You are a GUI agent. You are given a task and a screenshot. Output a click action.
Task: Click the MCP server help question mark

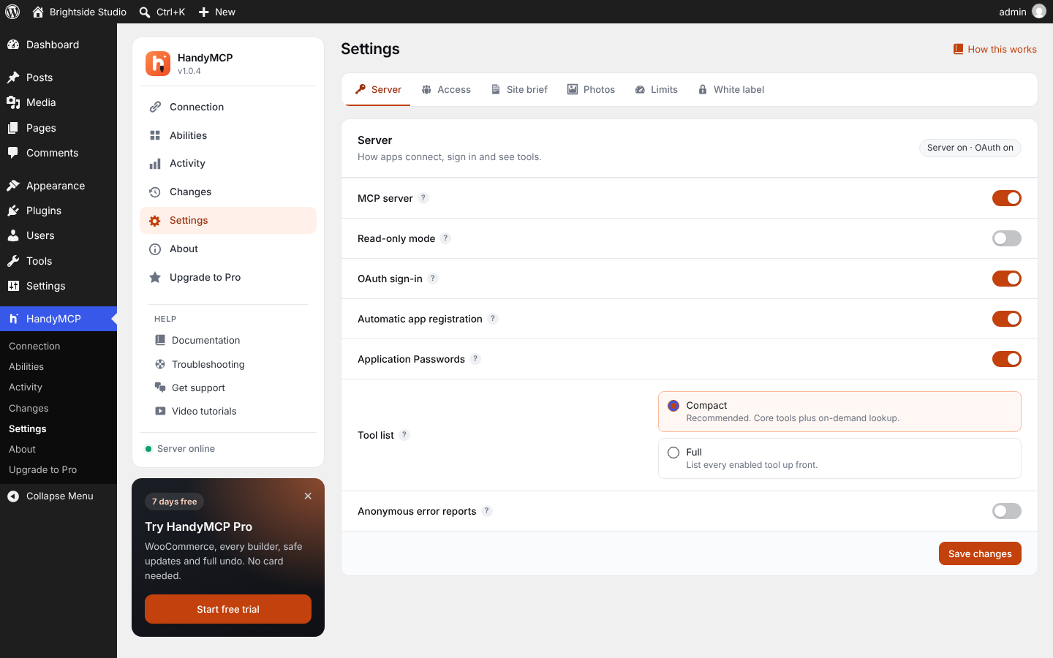(x=423, y=198)
